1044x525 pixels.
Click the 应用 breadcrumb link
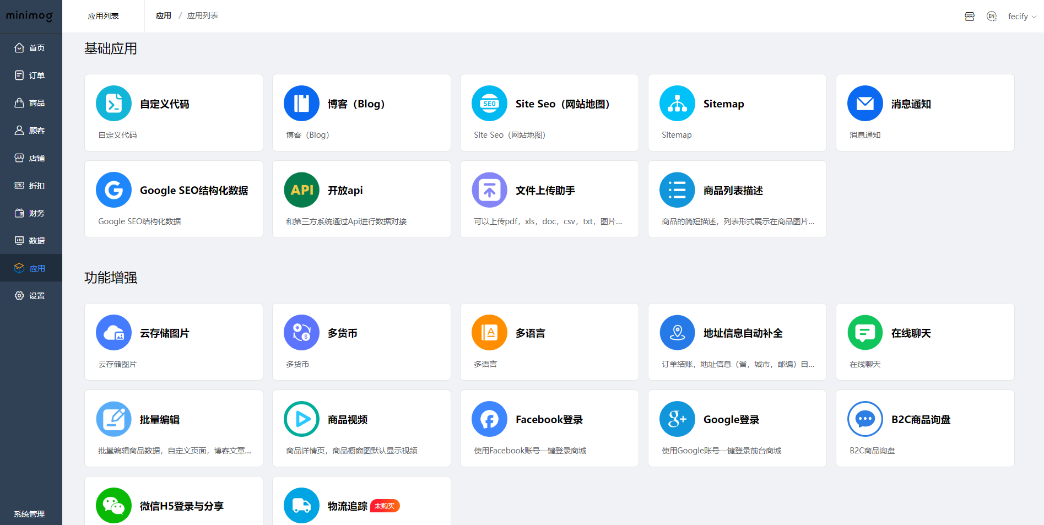coord(164,16)
